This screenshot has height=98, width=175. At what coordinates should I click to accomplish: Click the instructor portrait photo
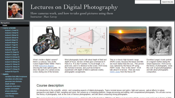pyautogui.click(x=15, y=10)
